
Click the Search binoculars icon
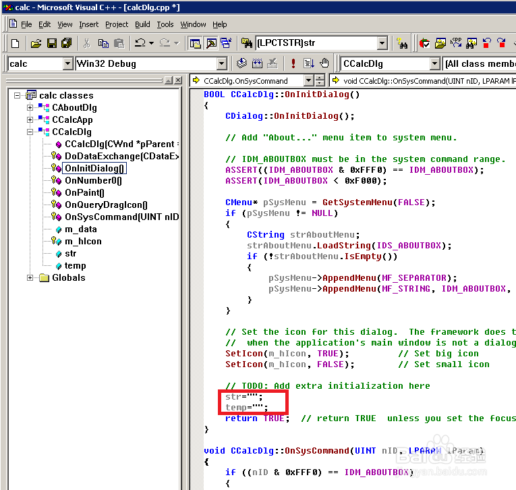(401, 43)
